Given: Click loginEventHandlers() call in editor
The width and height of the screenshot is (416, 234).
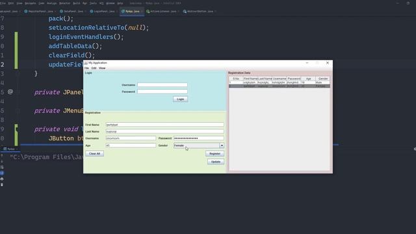Looking at the screenshot, I should tap(86, 37).
